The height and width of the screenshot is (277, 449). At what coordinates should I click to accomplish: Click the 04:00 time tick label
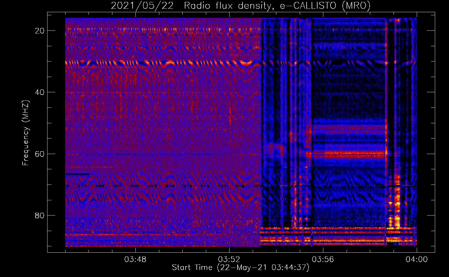pyautogui.click(x=417, y=260)
